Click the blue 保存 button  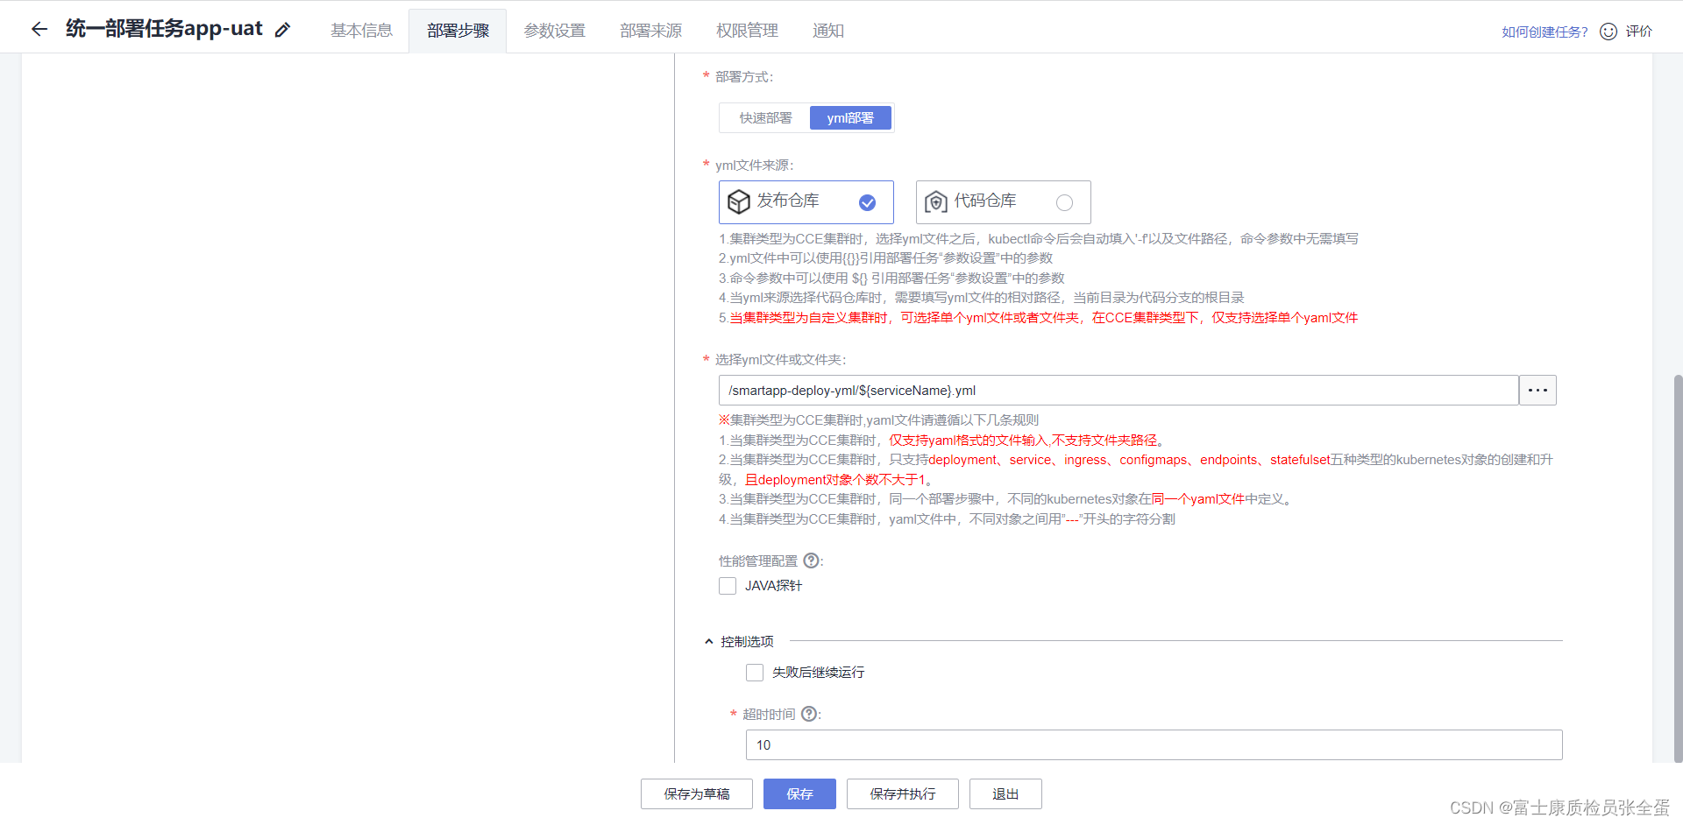[x=799, y=793]
